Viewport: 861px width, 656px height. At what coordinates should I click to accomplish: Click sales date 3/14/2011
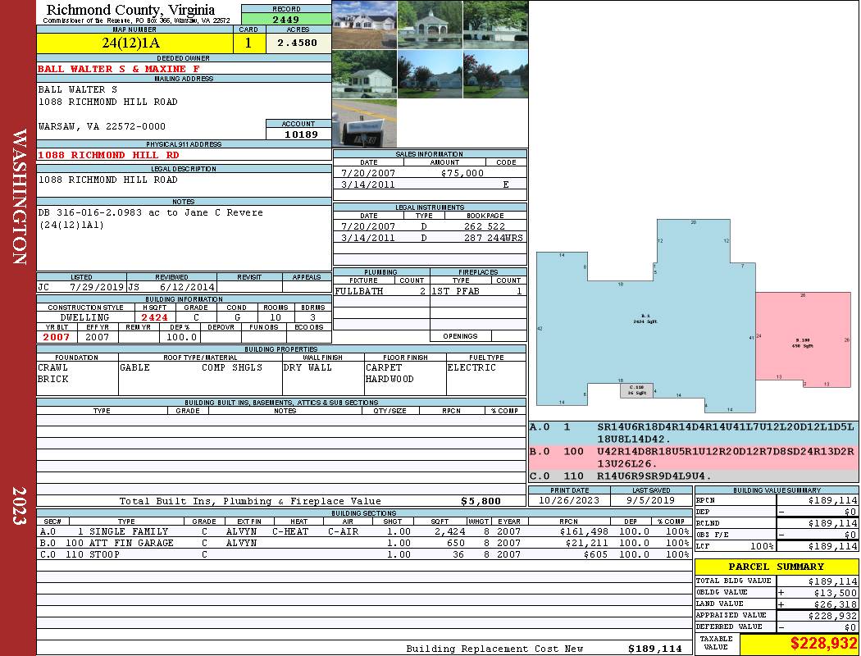point(368,184)
